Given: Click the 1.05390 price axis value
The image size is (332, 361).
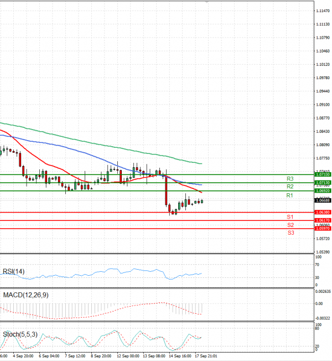Looking at the screenshot, I should (323, 252).
